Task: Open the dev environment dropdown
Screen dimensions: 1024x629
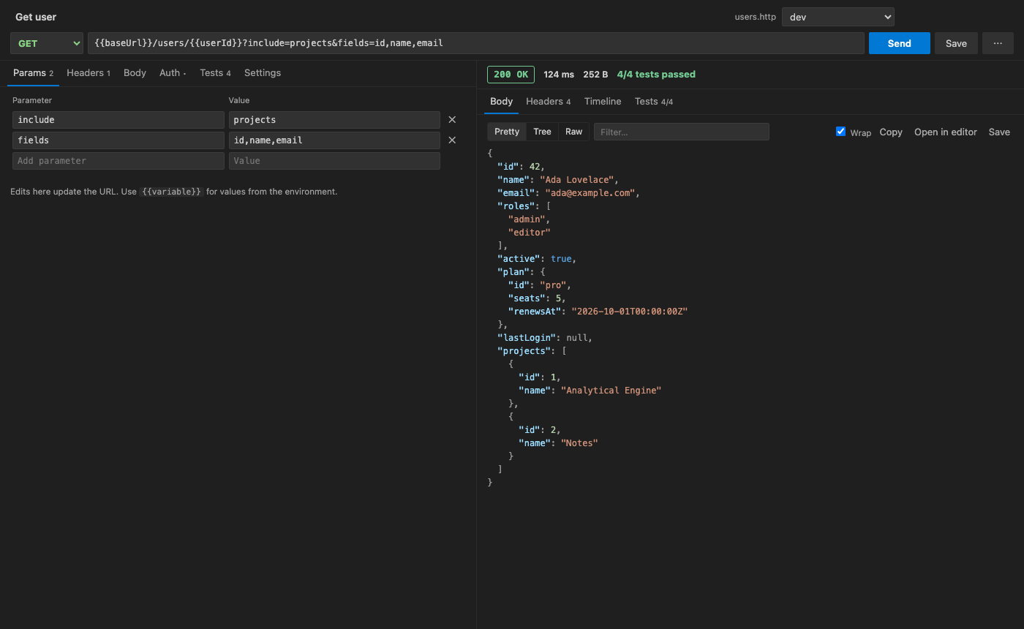Action: click(838, 17)
